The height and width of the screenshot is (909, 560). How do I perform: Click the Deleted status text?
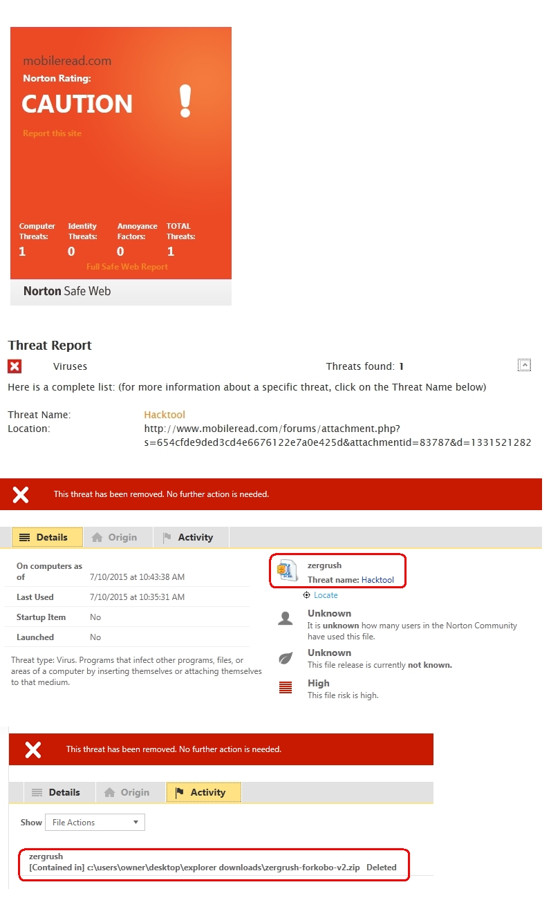coord(382,868)
